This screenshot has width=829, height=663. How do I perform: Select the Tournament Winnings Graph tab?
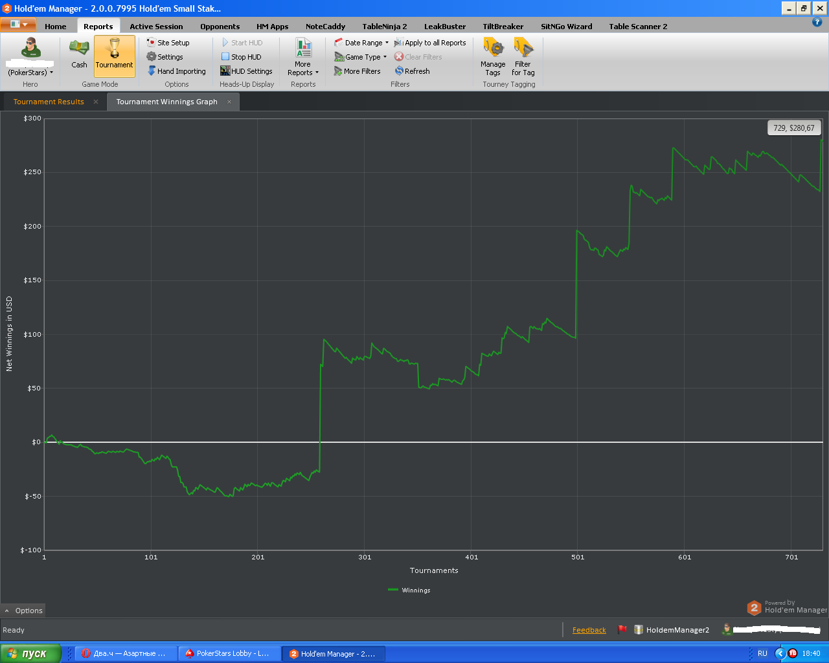tap(166, 102)
